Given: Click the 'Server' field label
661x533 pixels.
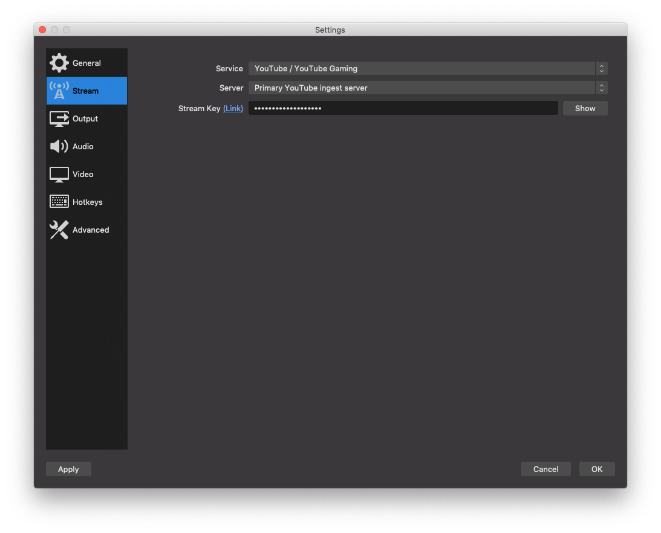Looking at the screenshot, I should point(232,88).
